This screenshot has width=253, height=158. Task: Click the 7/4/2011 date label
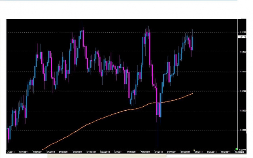119,152
